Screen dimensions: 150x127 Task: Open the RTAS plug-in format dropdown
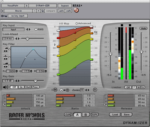77,6
